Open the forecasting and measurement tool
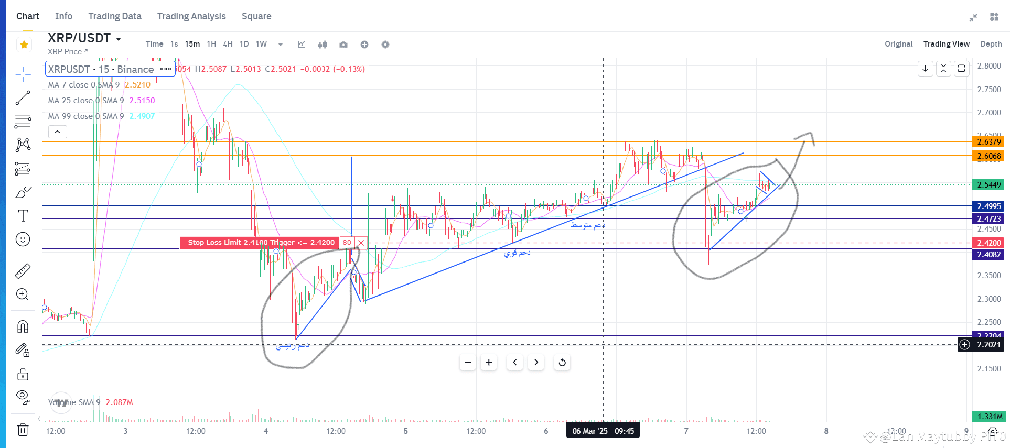Viewport: 1010px width, 448px height. coord(23,169)
